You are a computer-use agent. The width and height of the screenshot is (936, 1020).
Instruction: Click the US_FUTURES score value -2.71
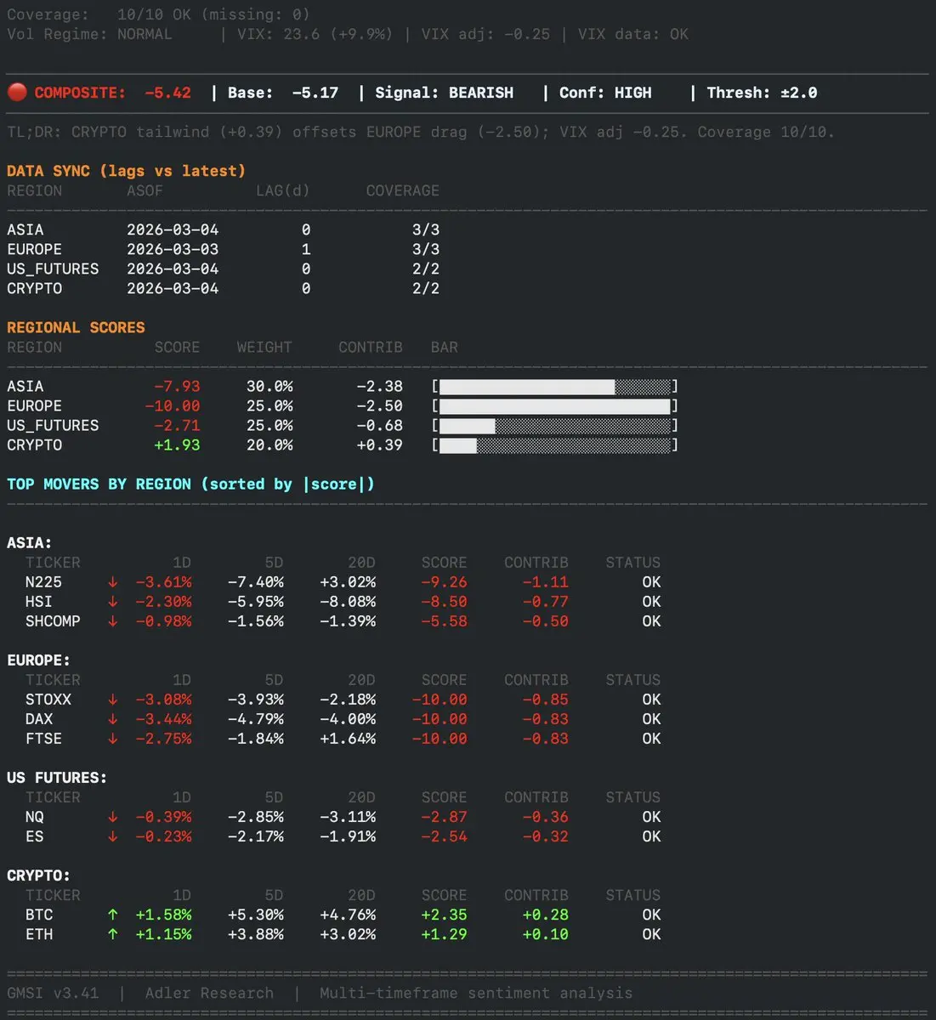(x=177, y=426)
